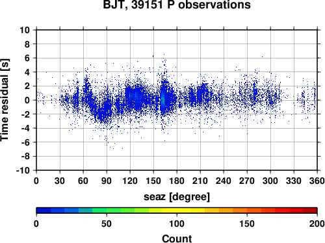Select the dark blue start of colorbar
325x243 pixels.
44,211
